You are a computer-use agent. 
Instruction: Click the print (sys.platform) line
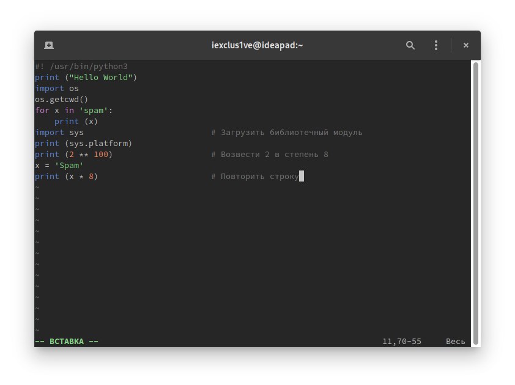click(83, 144)
